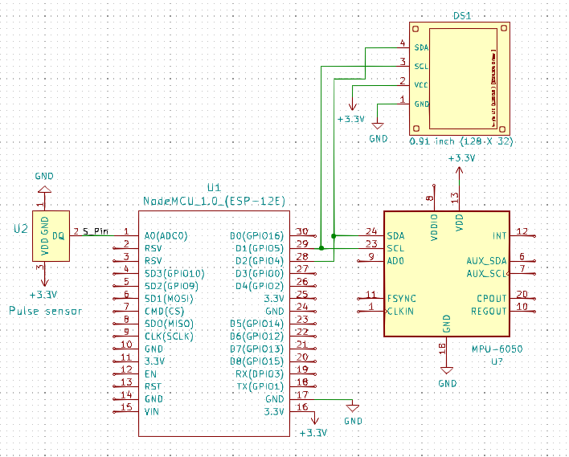Viewport: 569px width, 457px height.
Task: Select the VDDIO pin on MPU-6050
Action: tap(434, 227)
